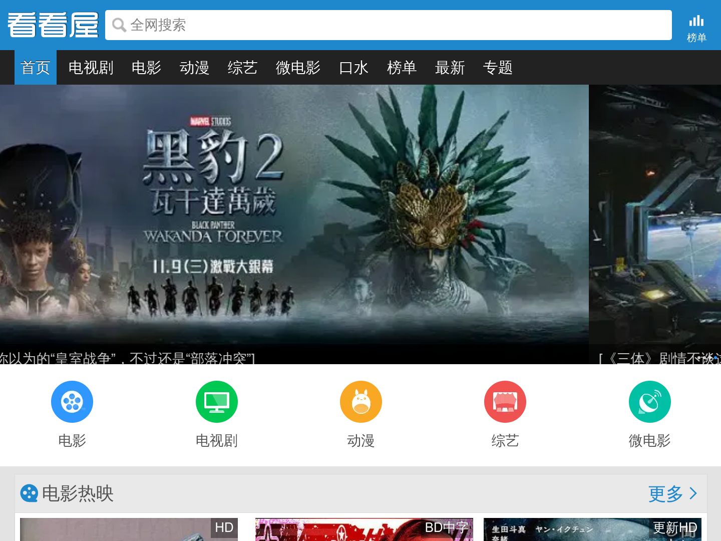Click the blue film reel 电影 icon
Image resolution: width=721 pixels, height=541 pixels.
click(x=72, y=402)
